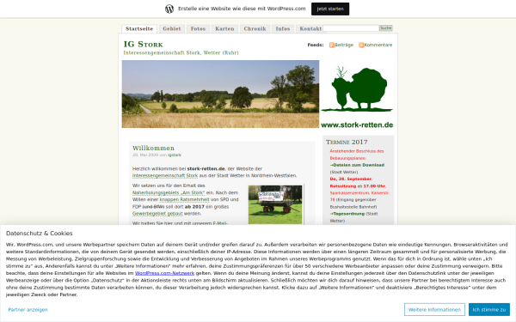This screenshot has width=516, height=322.
Task: Open the Interessengemeinschaft Stork link
Action: click(165, 176)
